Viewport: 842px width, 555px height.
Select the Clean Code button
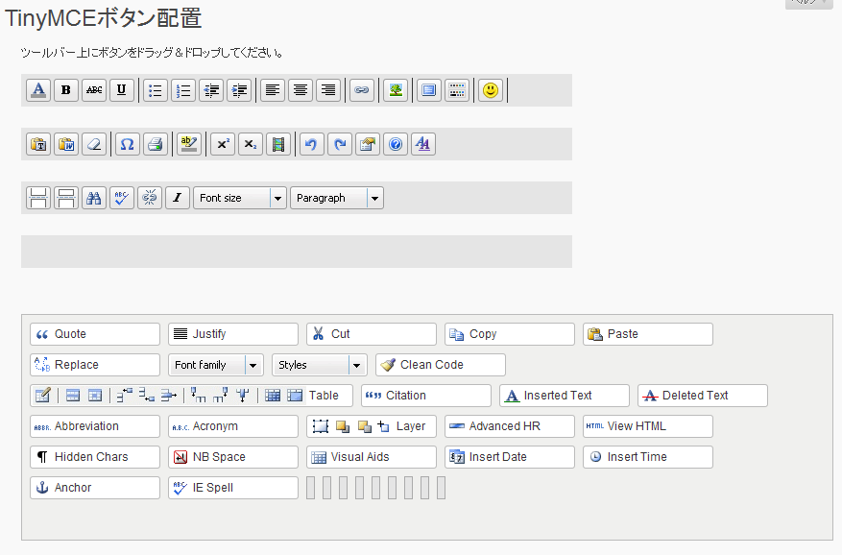click(x=441, y=365)
